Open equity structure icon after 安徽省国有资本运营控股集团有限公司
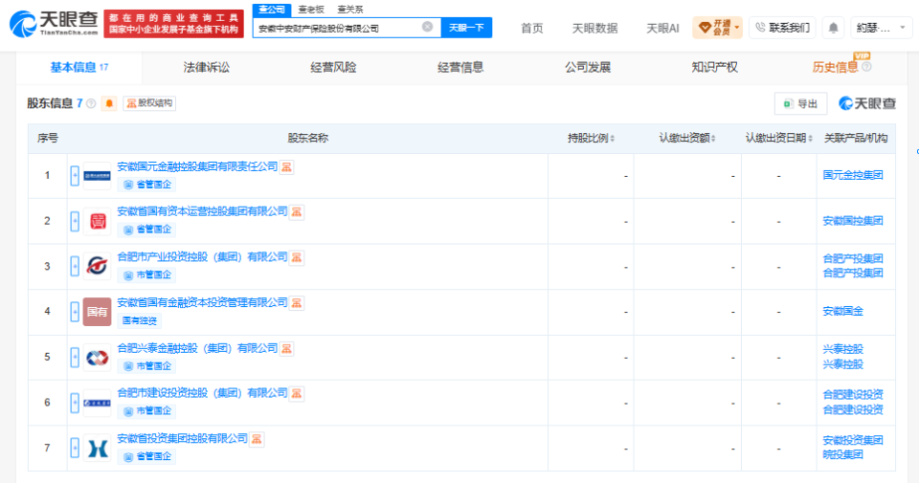The image size is (919, 483). (x=297, y=212)
